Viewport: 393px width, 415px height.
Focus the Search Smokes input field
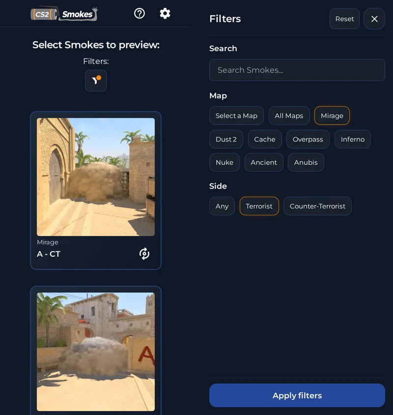(297, 70)
